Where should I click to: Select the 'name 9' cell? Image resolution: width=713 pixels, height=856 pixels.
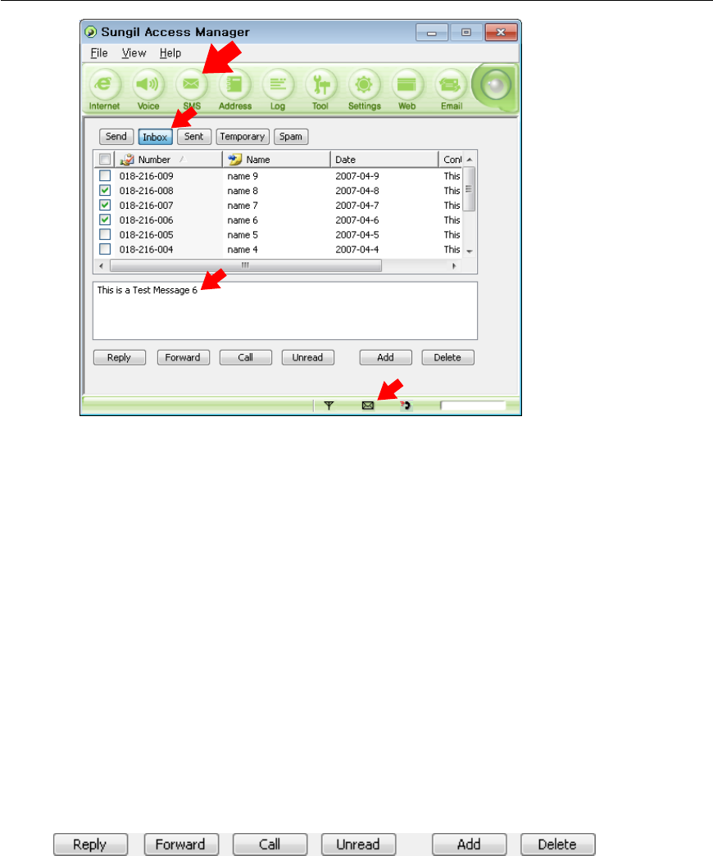coord(243,176)
